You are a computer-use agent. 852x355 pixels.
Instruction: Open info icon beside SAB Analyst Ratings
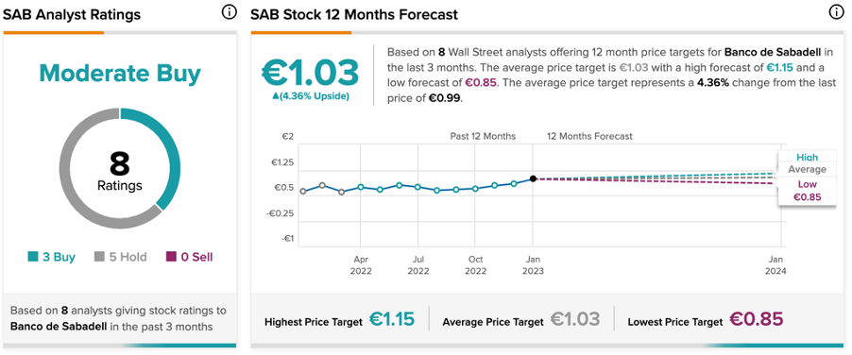230,12
